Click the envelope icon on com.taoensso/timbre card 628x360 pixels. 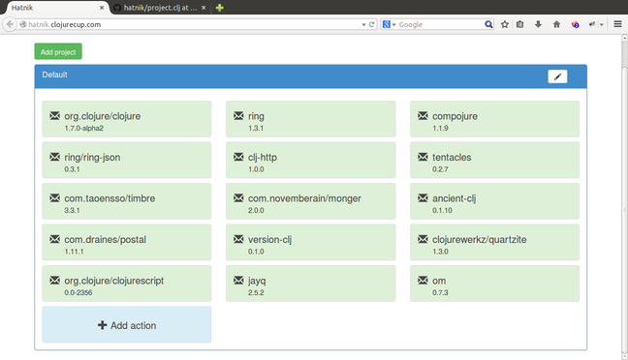[x=55, y=198]
